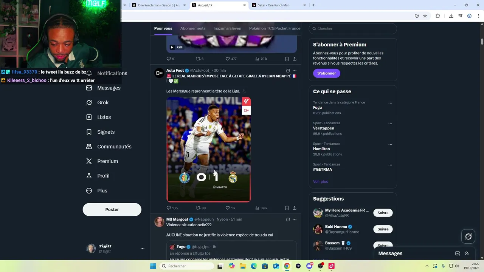This screenshot has height=272, width=484.
Task: Open more options on M8 Margoat post
Action: (295, 219)
